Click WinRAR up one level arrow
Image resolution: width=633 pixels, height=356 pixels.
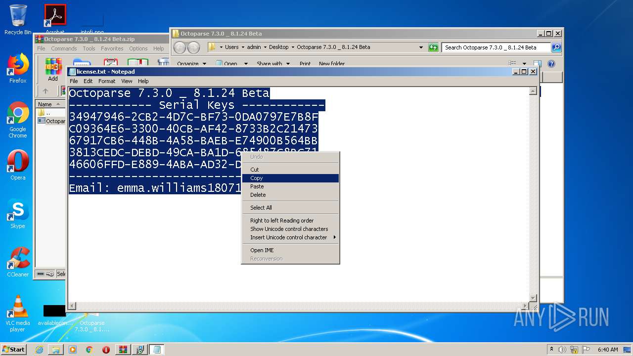coord(45,91)
